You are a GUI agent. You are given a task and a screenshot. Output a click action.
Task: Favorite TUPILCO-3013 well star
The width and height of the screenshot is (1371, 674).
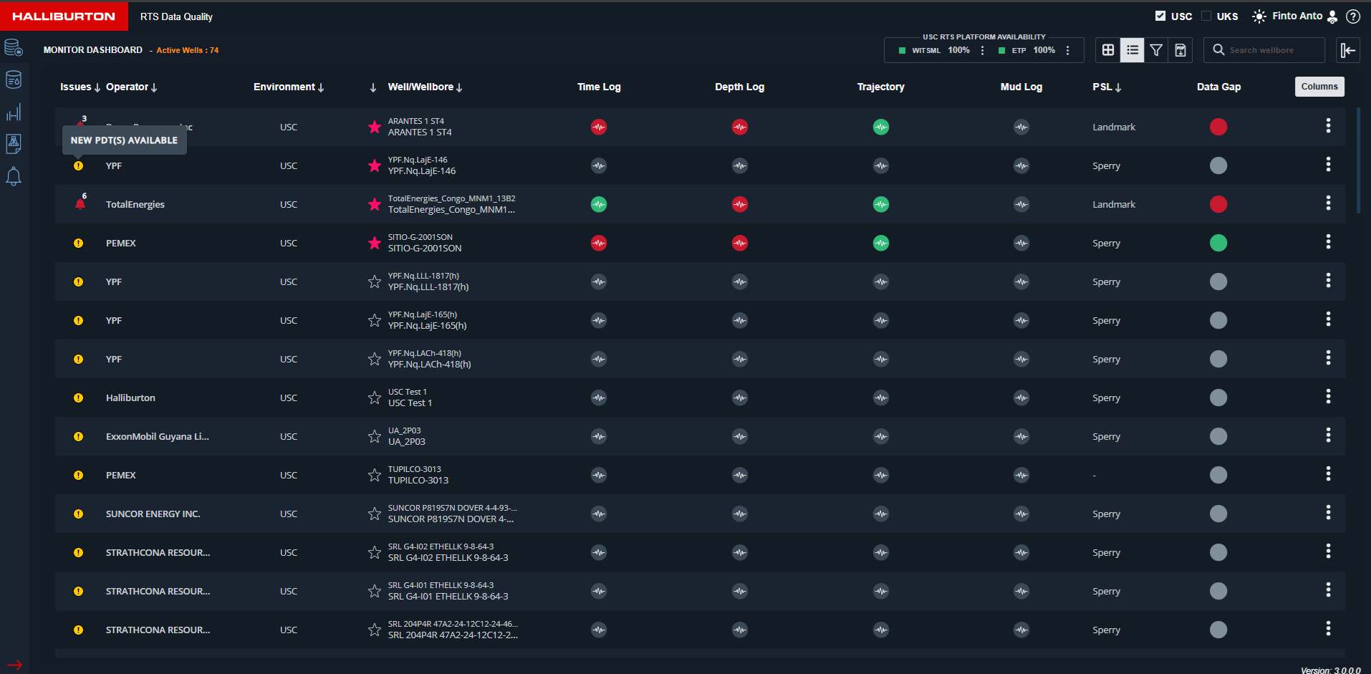point(374,475)
